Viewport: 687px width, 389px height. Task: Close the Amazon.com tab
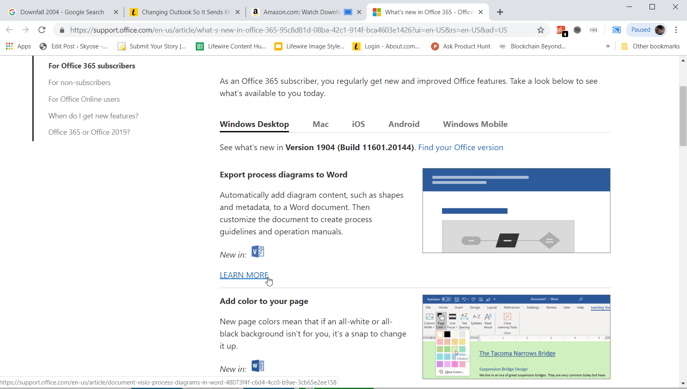point(359,12)
